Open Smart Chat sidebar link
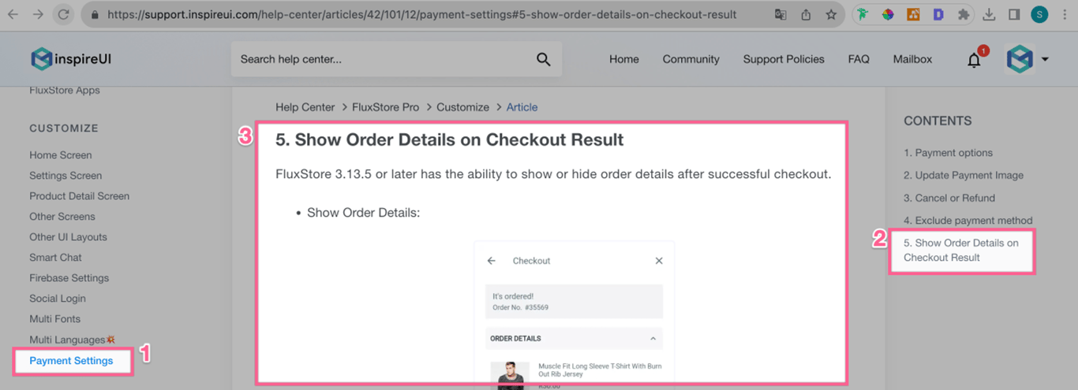Viewport: 1078px width, 390px height. pos(55,258)
